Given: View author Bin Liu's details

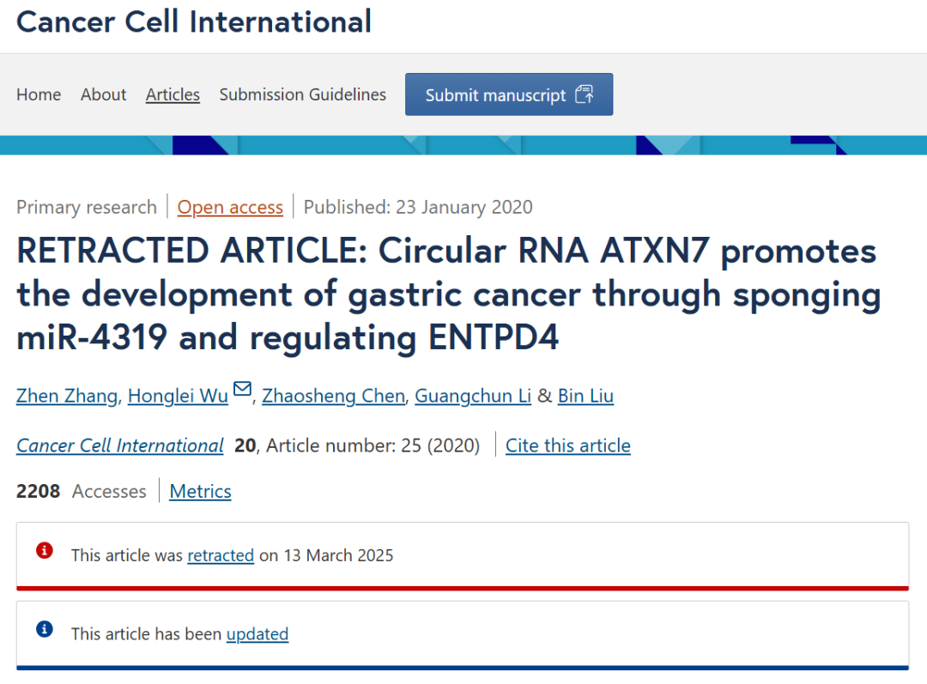Looking at the screenshot, I should point(586,396).
